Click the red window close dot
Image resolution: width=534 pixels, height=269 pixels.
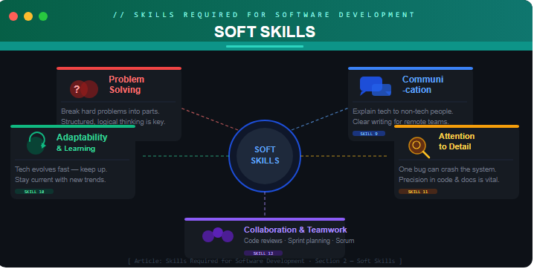[13, 16]
